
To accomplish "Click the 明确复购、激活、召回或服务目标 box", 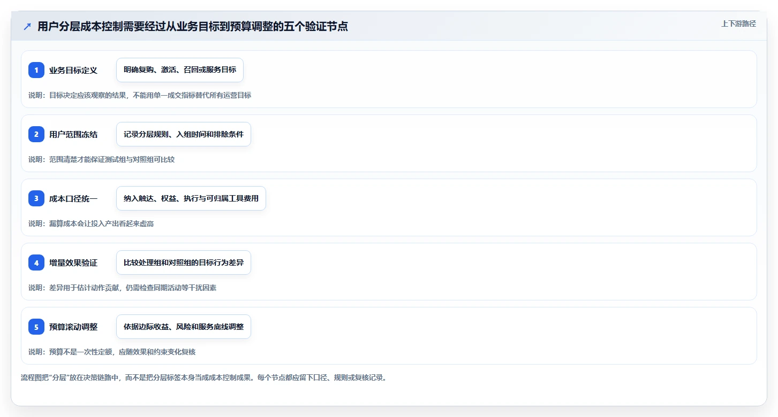I will click(180, 70).
